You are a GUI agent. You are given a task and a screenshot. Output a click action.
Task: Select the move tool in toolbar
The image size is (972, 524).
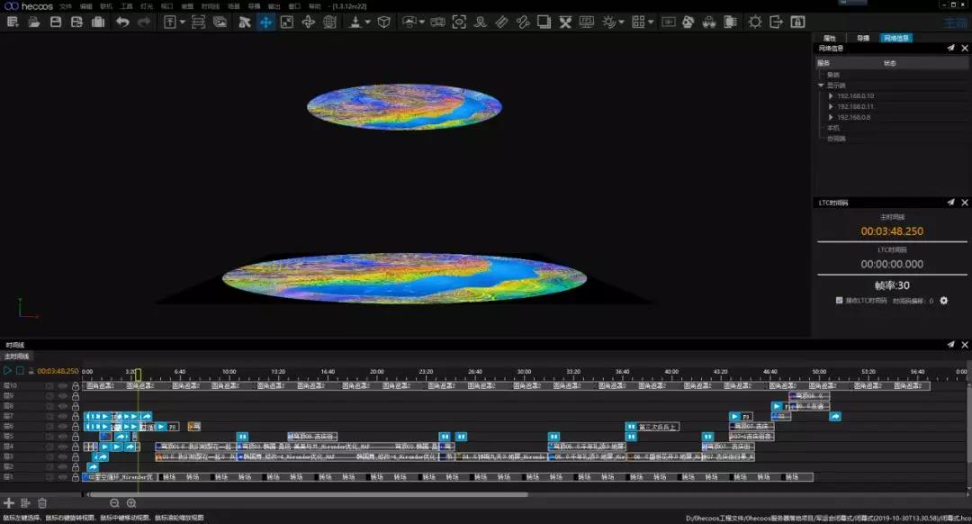(265, 23)
